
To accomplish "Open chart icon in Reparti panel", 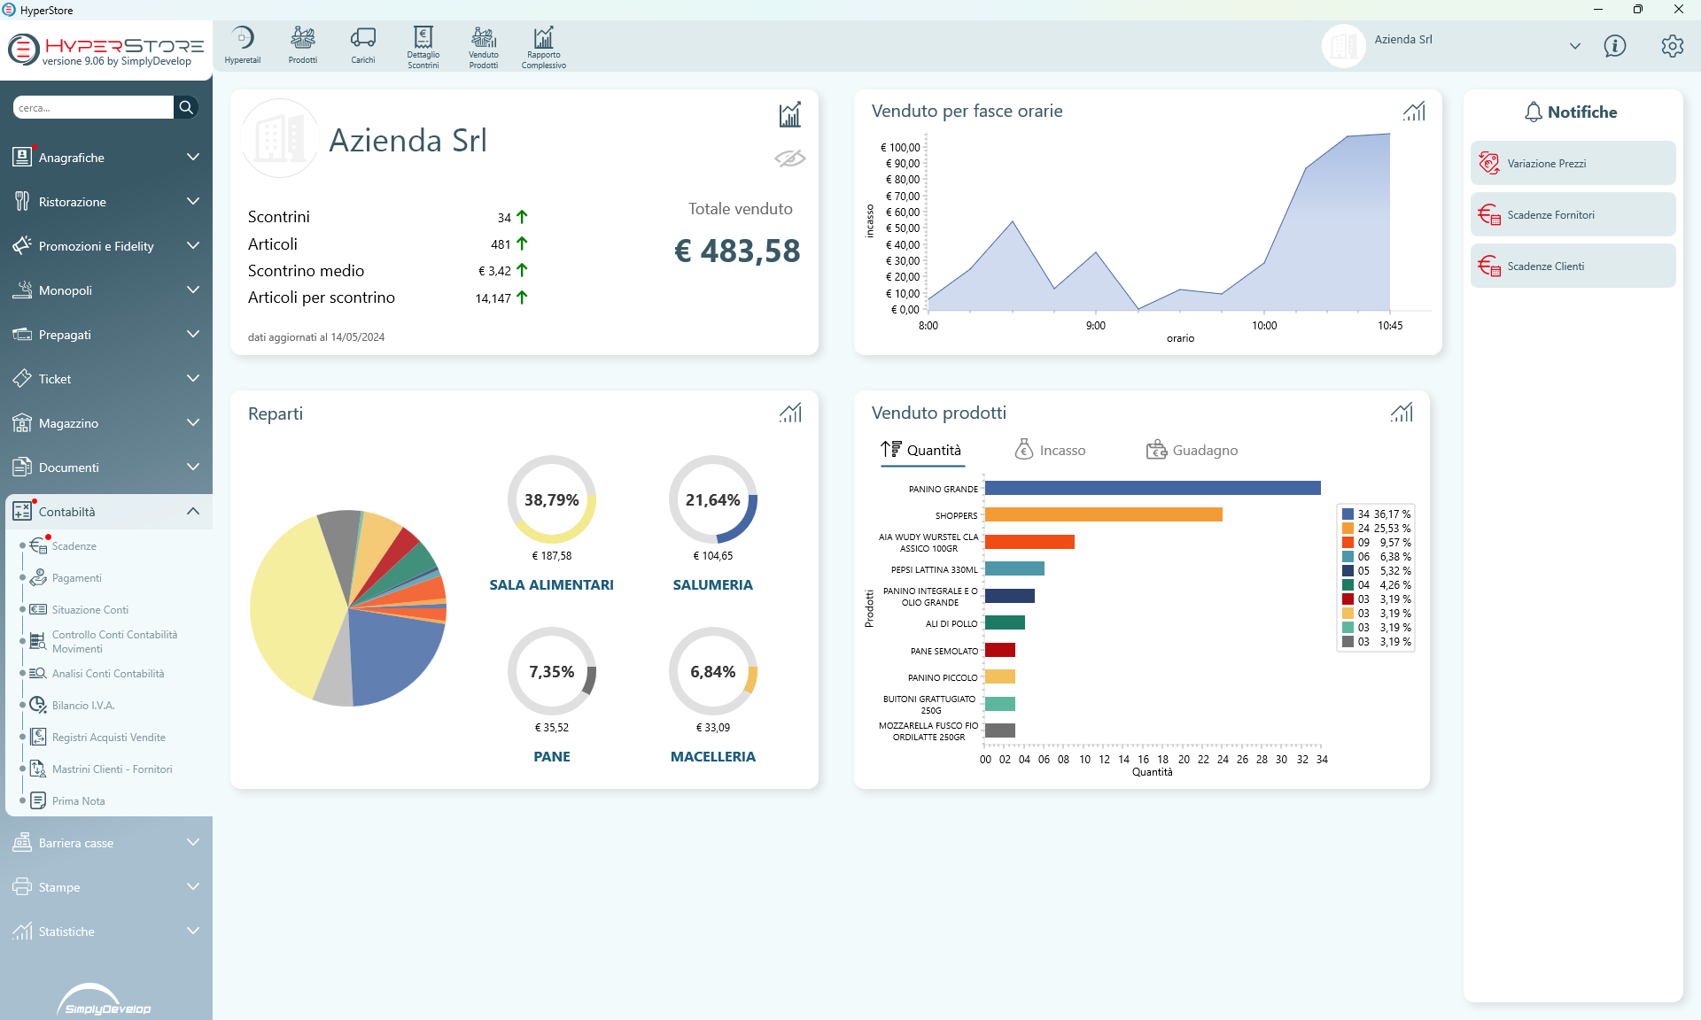I will click(x=790, y=413).
